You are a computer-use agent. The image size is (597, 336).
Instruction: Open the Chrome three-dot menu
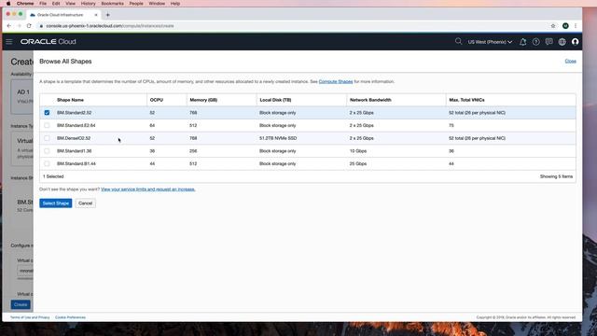[x=576, y=26]
